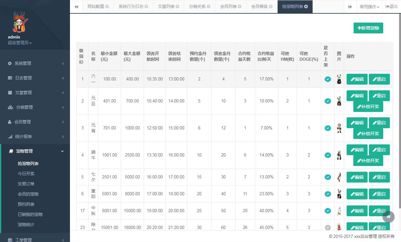Open 今日开奖 in the sidebar submenu
Screen dimensions: 401x242
(x=26, y=174)
